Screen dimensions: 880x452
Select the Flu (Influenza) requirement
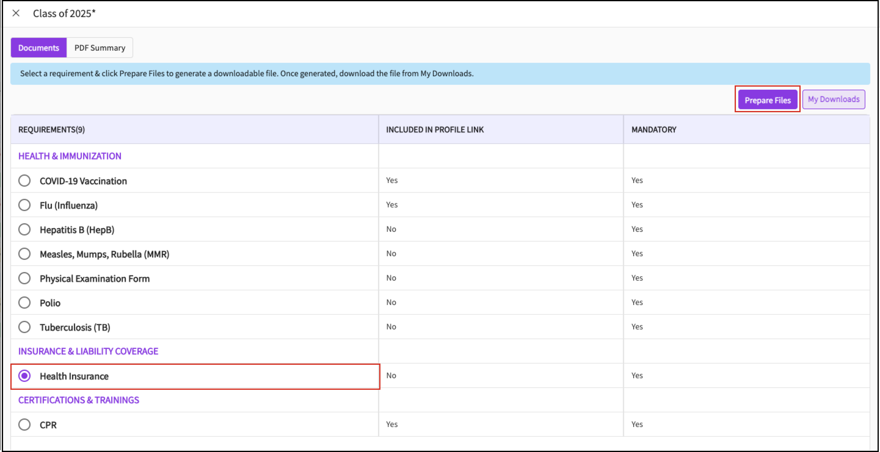tap(25, 205)
